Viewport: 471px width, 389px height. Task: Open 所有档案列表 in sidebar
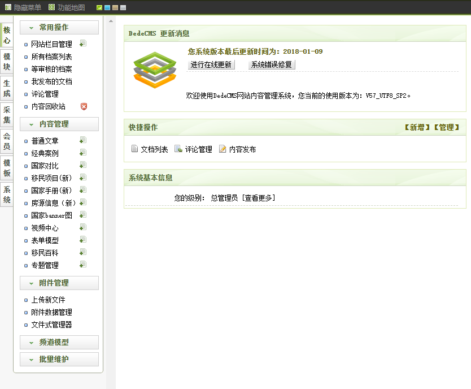pos(51,57)
